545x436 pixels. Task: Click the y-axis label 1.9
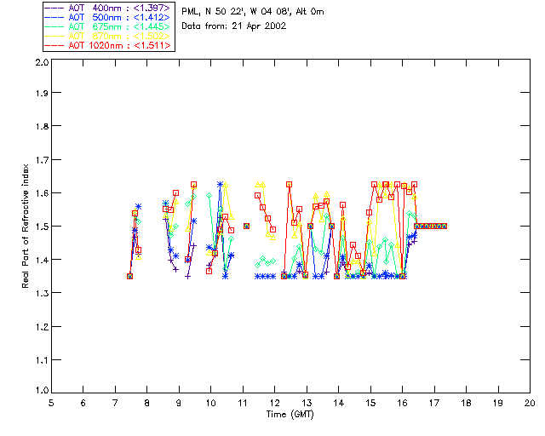point(42,93)
